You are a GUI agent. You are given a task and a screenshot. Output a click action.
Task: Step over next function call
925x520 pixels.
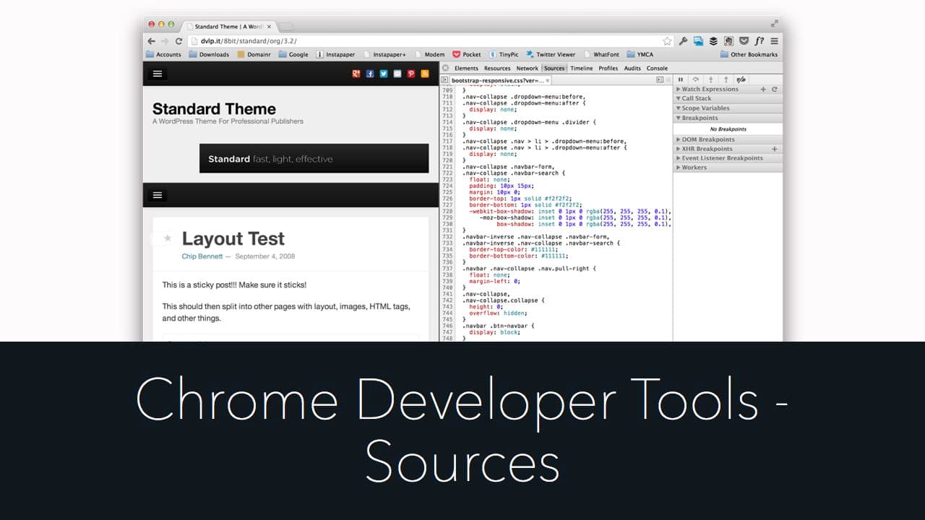[x=696, y=79]
